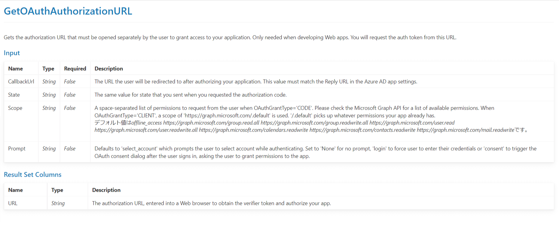Click the False value in Scope row
This screenshot has width=559, height=229.
[x=70, y=108]
